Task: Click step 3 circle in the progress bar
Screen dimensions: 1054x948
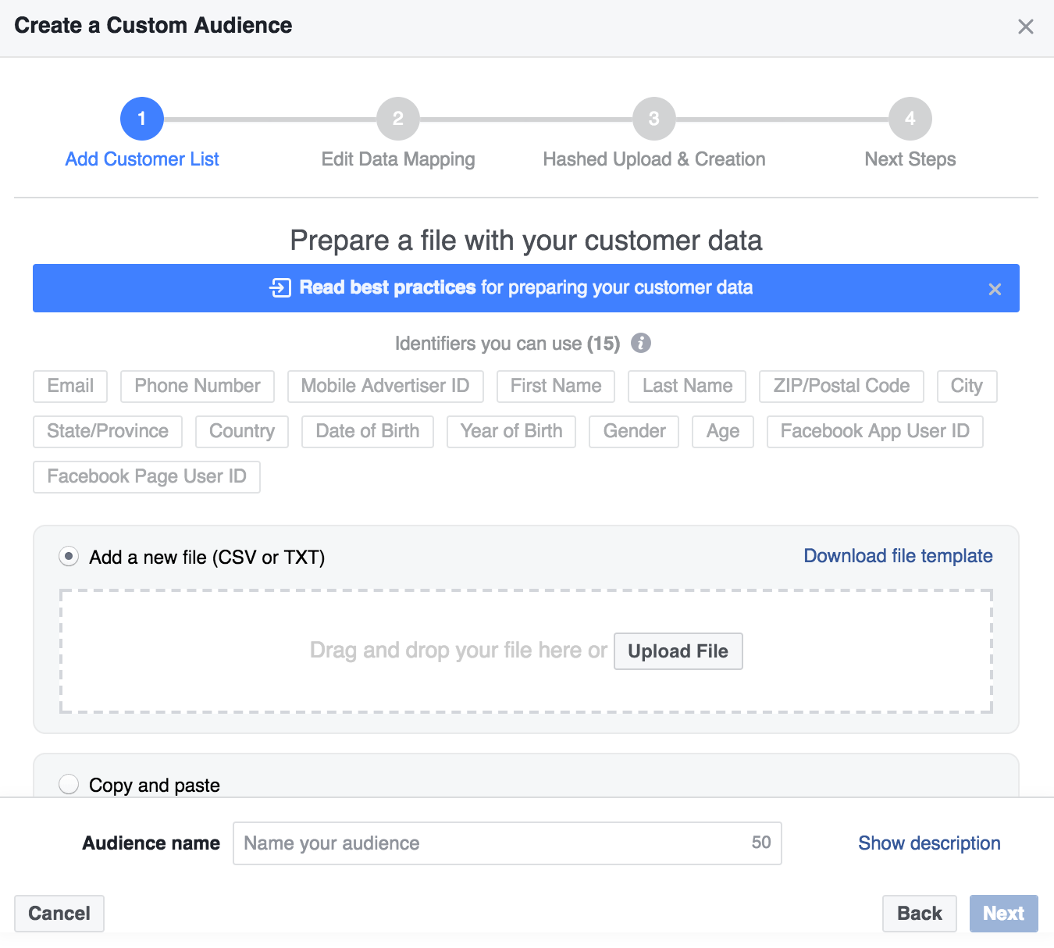Action: (x=654, y=119)
